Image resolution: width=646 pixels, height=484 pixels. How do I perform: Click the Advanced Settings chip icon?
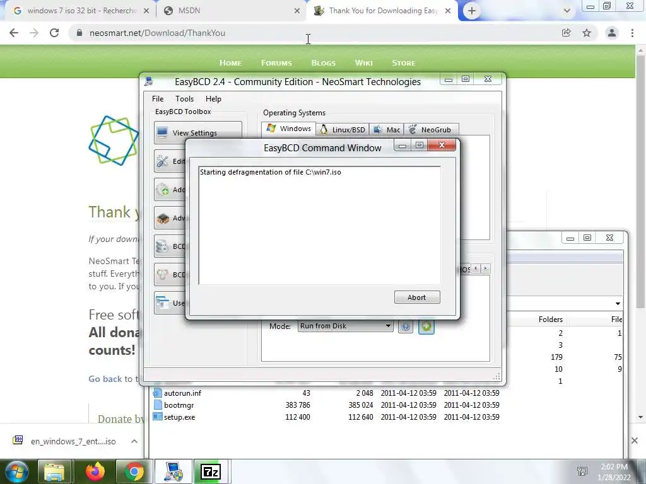click(x=162, y=217)
